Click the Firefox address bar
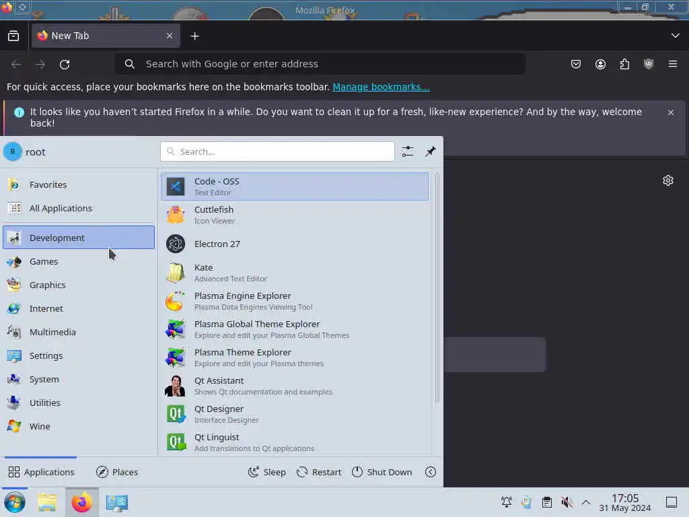Screen dimensions: 689x517 point(320,64)
